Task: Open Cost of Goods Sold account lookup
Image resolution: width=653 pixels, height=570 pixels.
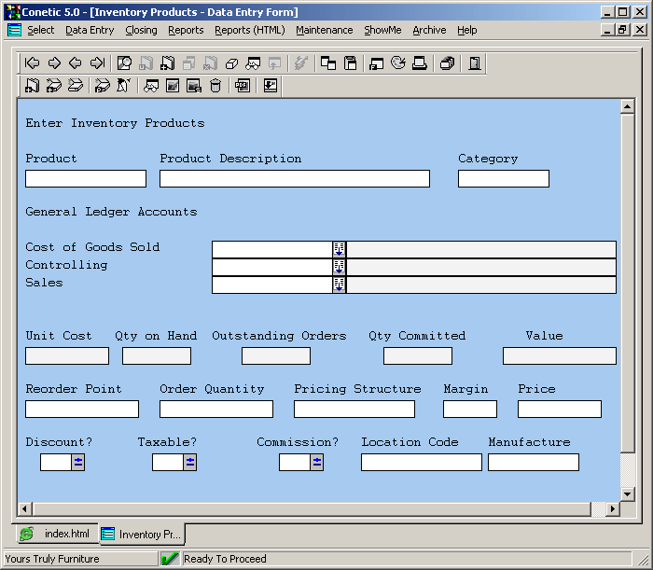Action: (340, 249)
